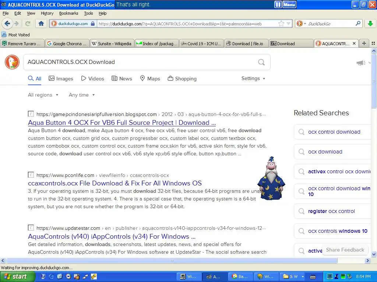The width and height of the screenshot is (377, 282).
Task: Close the AQUACONTR... tab with its X
Action: pos(354,43)
